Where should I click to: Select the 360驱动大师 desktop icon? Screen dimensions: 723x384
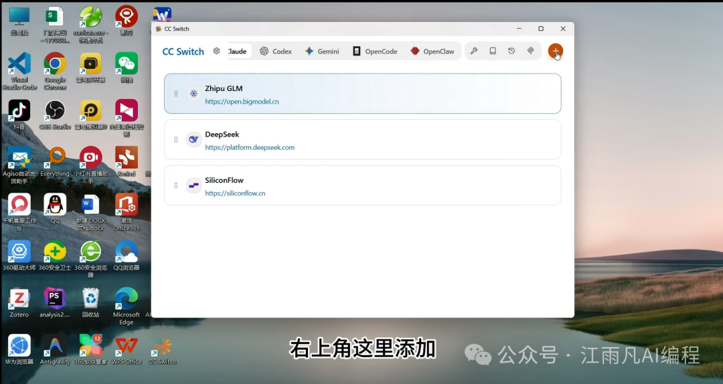19,256
